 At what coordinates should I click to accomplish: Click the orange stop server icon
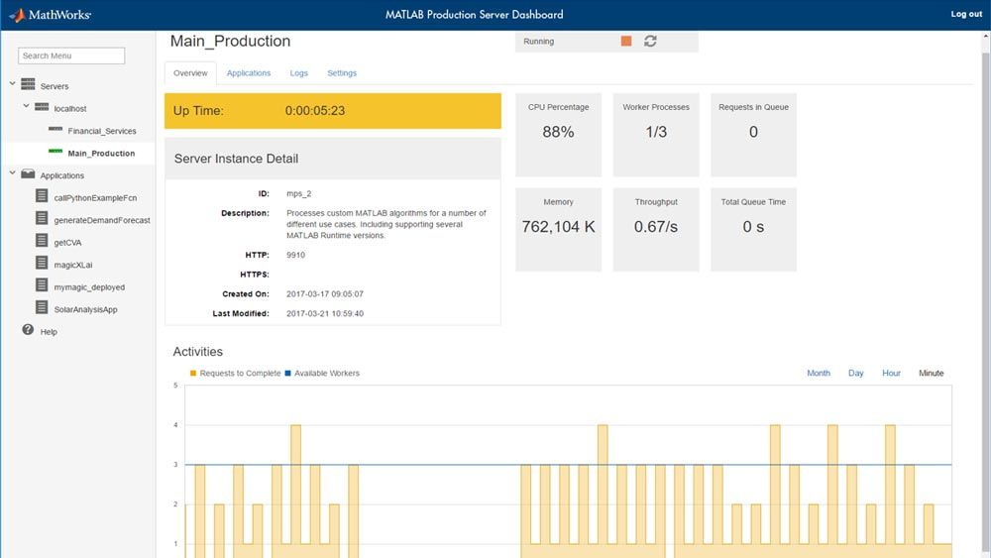[x=626, y=42]
